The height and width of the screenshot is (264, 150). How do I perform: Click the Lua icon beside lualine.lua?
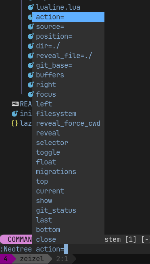[31, 7]
